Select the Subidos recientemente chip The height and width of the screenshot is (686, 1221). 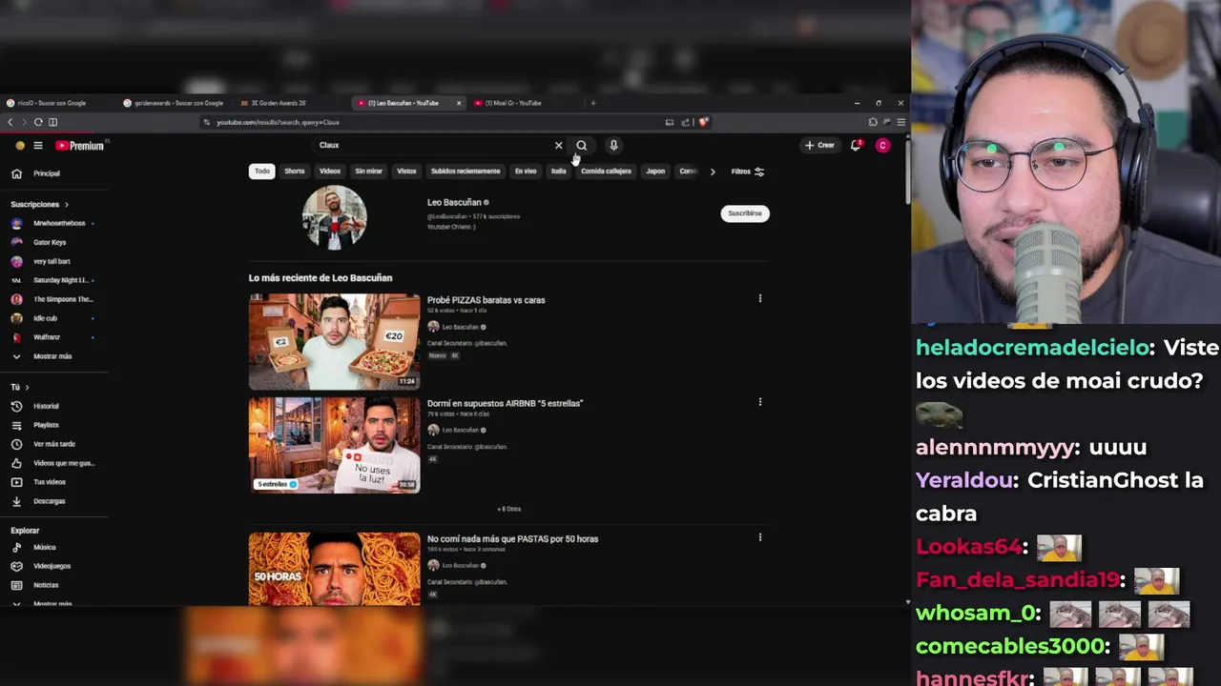coord(466,171)
